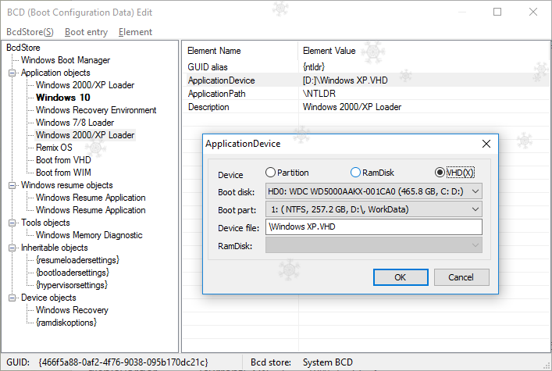Click the [D:]\Windows XP.VHD value cell
Viewport: 552px width, 371px height.
point(345,80)
